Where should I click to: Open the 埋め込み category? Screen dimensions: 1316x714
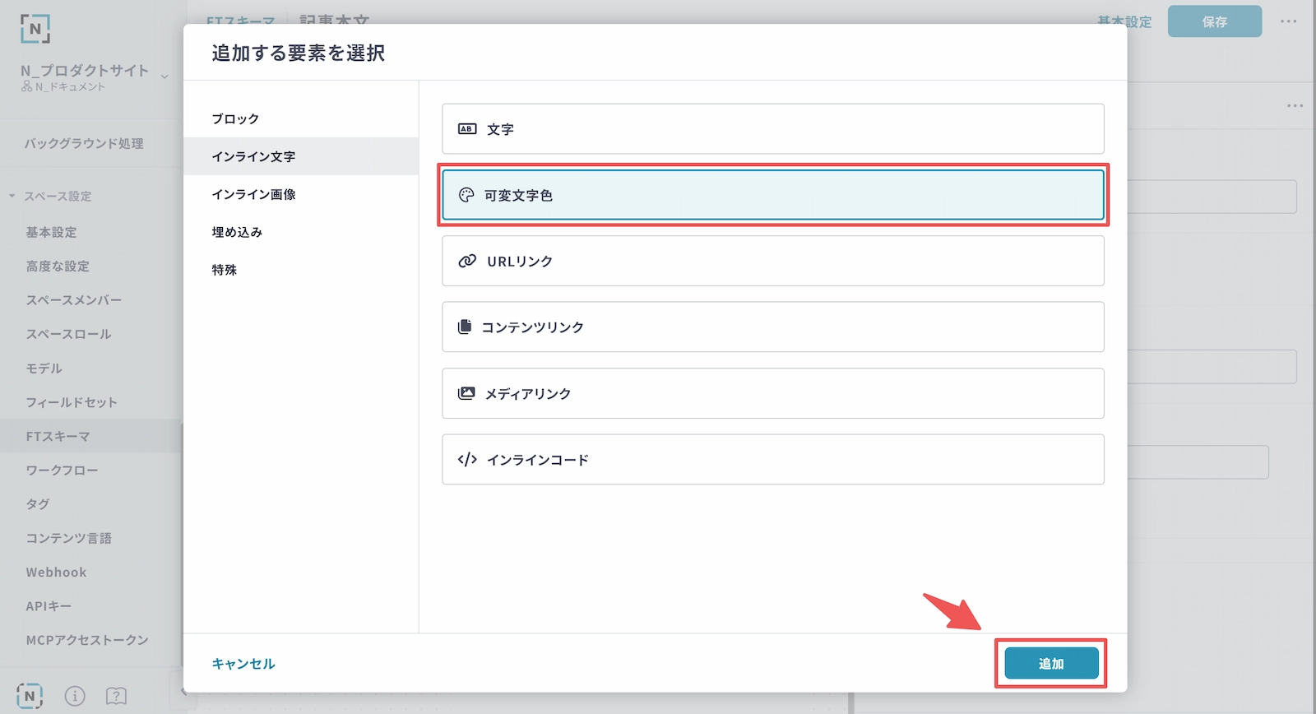(237, 232)
